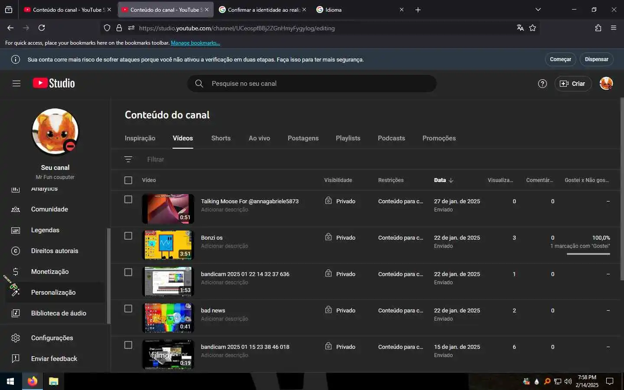Check the bandicam 14 32 37 636 checkbox
The width and height of the screenshot is (624, 390).
pyautogui.click(x=128, y=272)
